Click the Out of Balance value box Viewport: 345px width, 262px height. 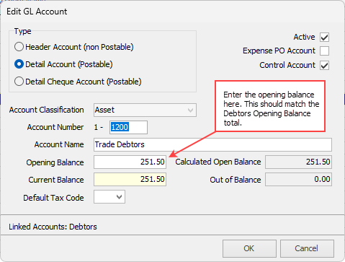tap(298, 180)
